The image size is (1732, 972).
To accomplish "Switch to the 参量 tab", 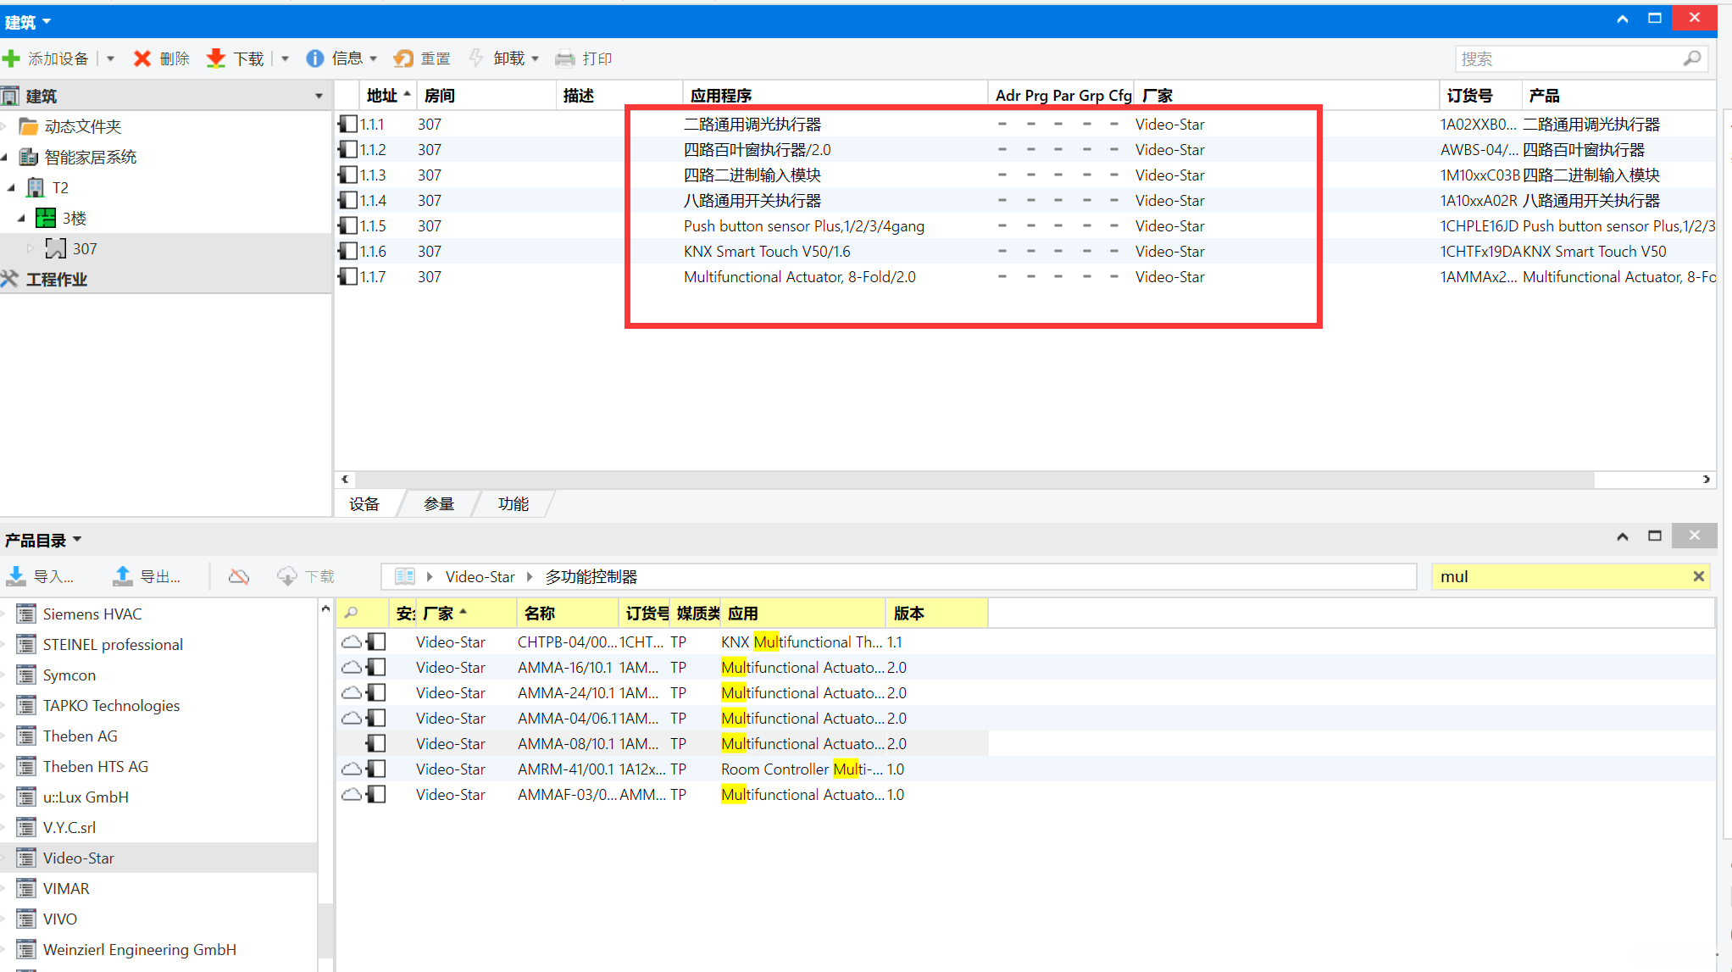I will point(438,504).
